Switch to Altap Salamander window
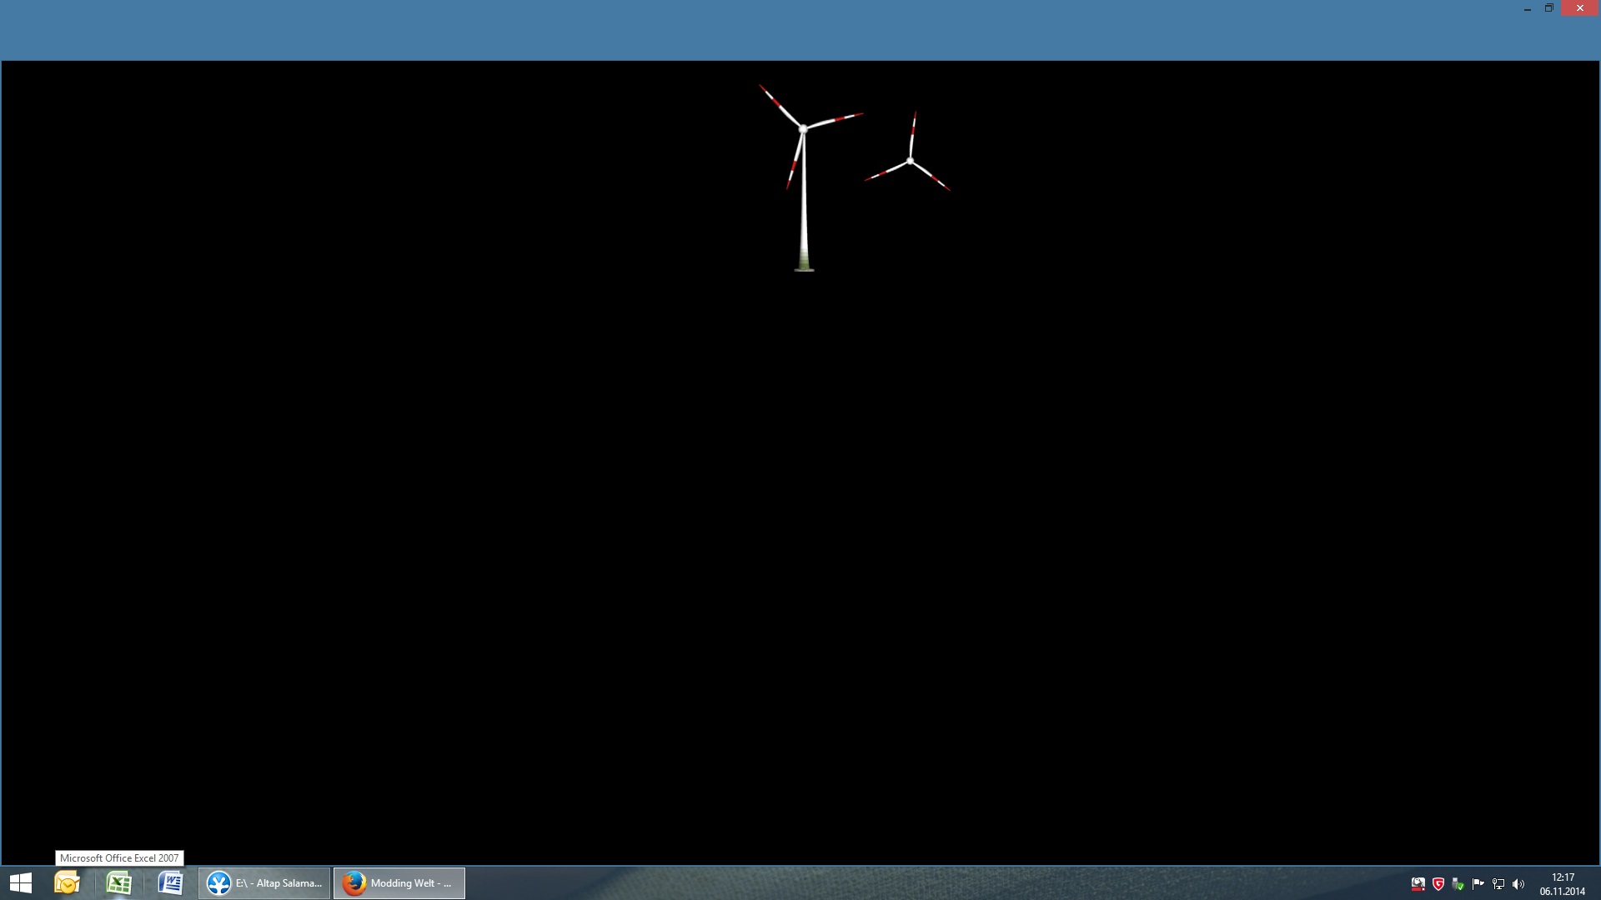The image size is (1601, 900). coord(264,882)
